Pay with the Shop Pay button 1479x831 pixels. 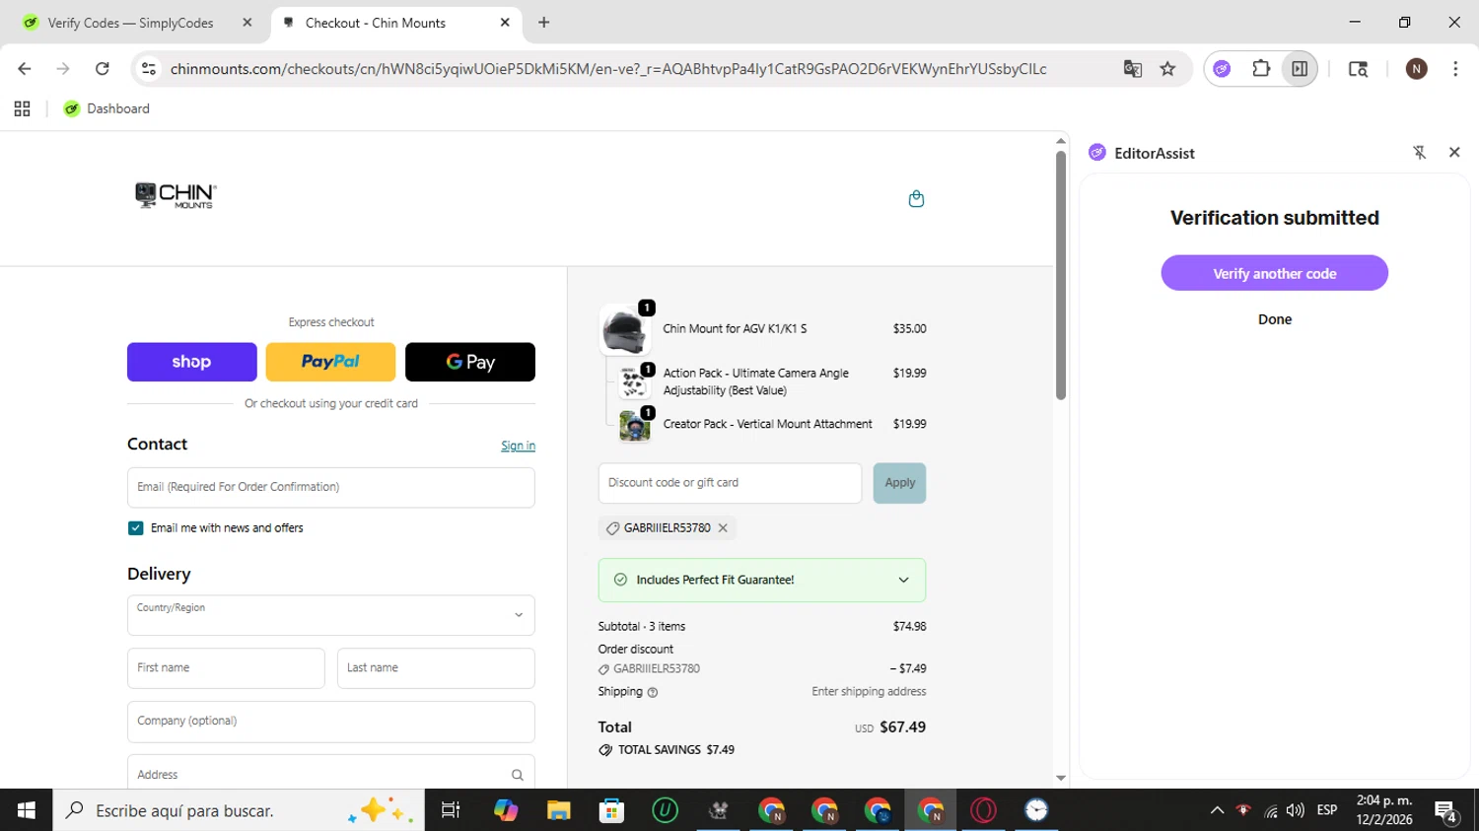[x=192, y=362]
